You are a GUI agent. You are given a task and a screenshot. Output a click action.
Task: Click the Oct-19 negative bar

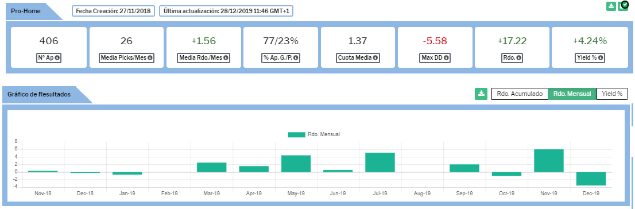point(506,174)
